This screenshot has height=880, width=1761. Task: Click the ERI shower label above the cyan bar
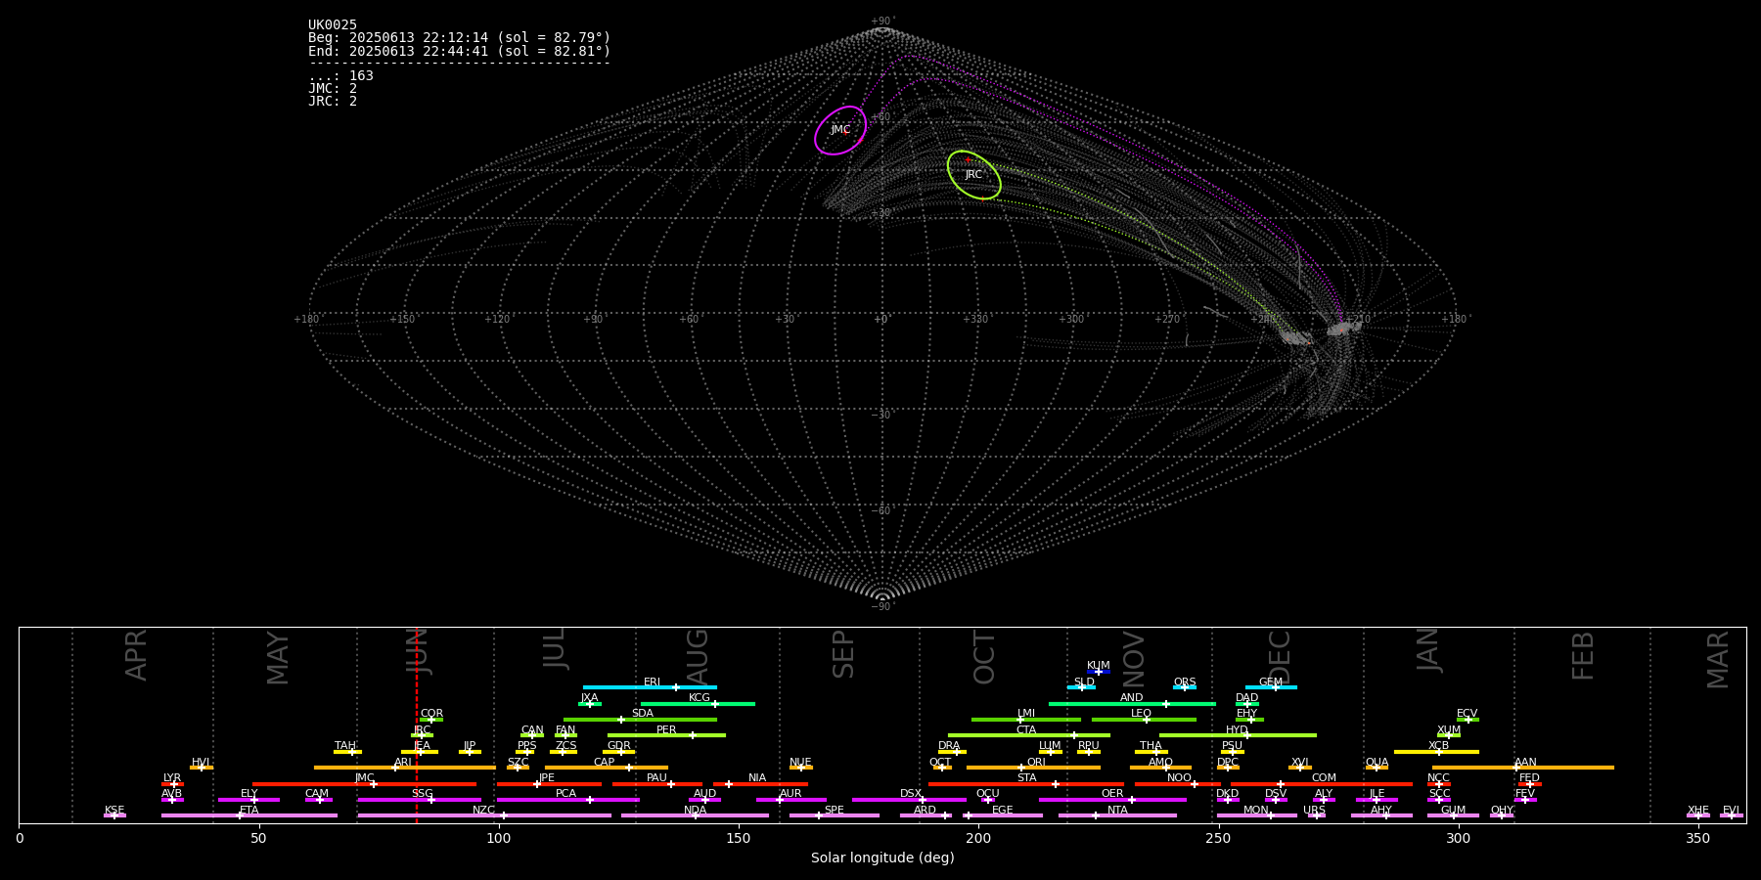(652, 682)
